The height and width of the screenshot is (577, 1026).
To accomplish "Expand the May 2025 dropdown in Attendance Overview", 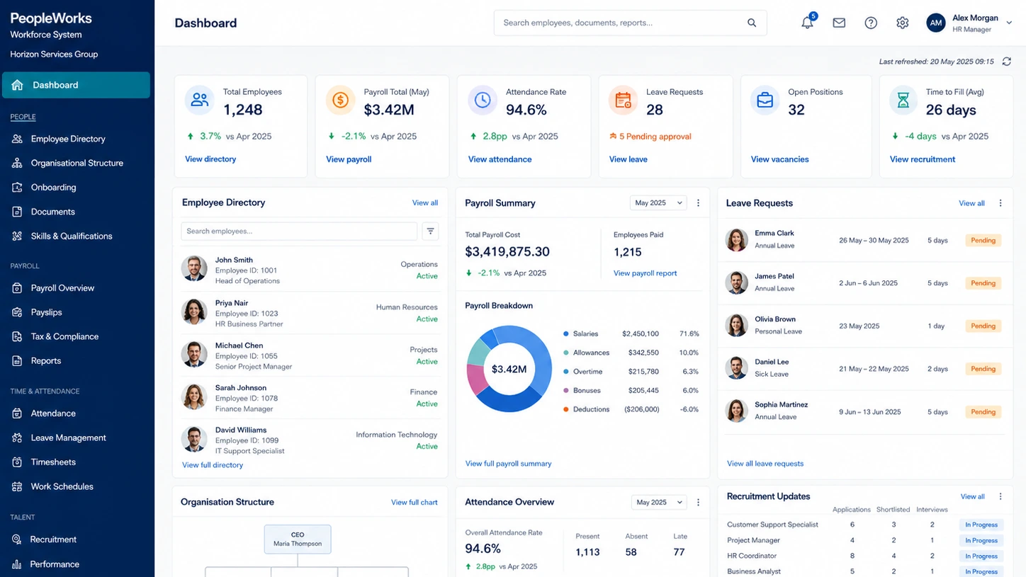I will pos(659,502).
